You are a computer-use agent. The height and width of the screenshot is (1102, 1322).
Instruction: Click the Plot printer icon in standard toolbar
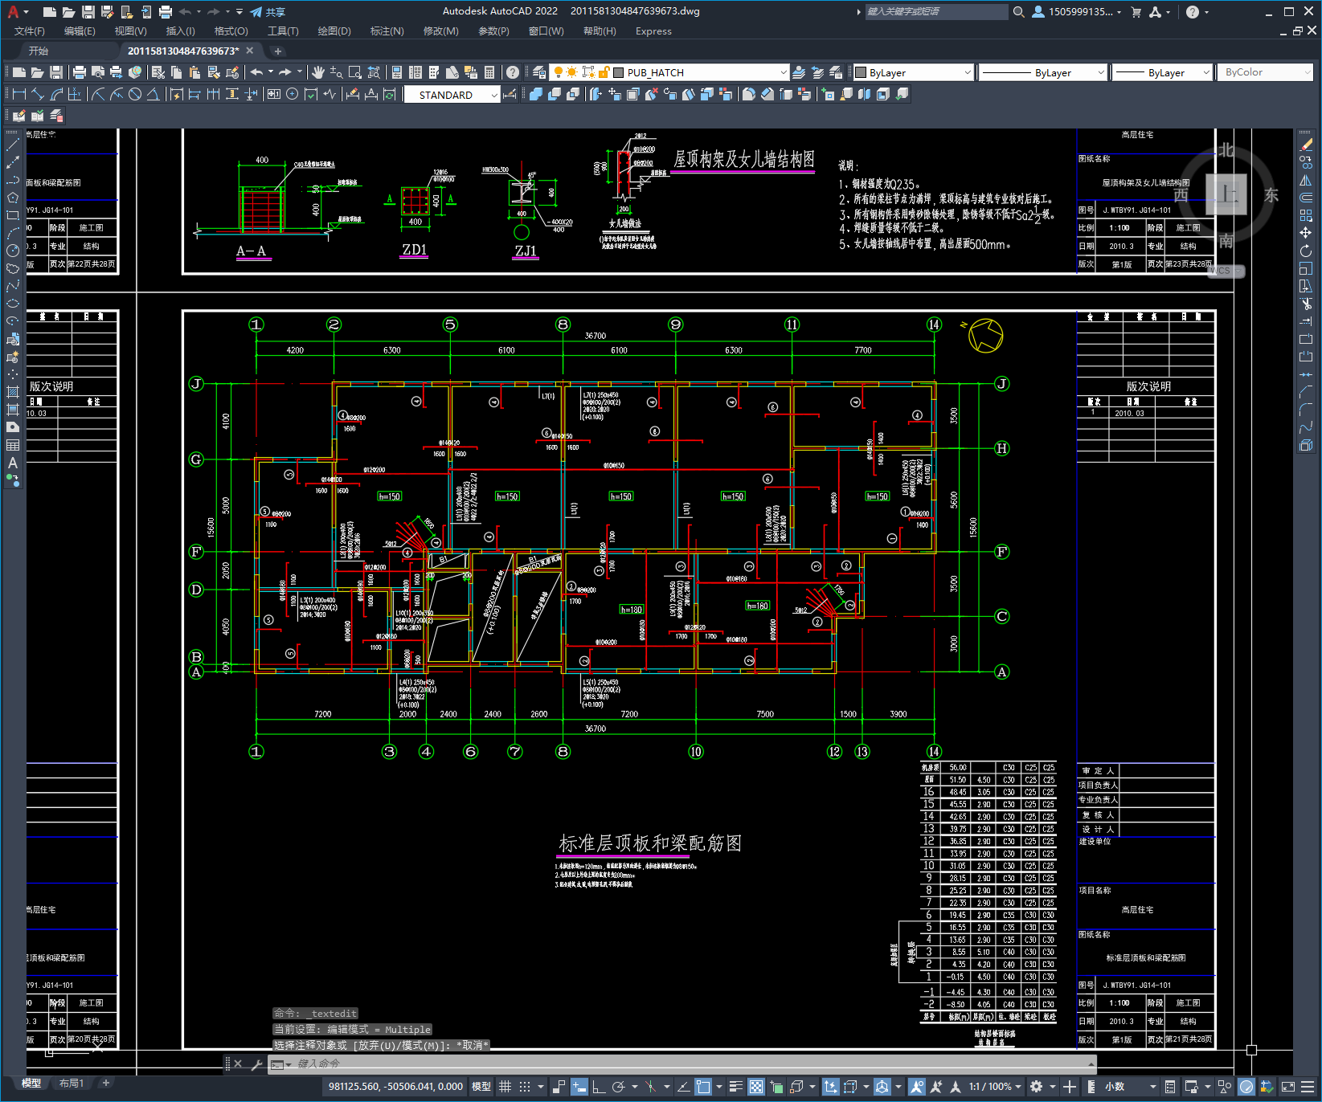pyautogui.click(x=80, y=72)
